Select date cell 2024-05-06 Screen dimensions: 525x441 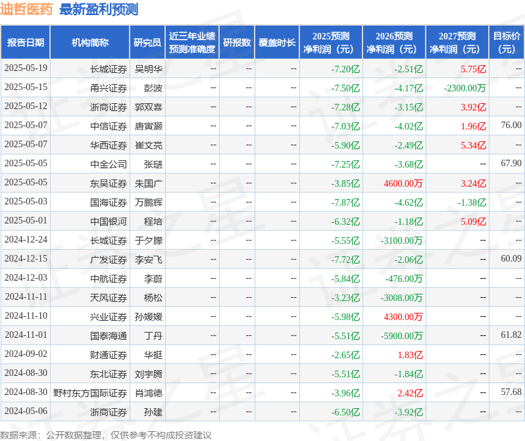coord(26,411)
